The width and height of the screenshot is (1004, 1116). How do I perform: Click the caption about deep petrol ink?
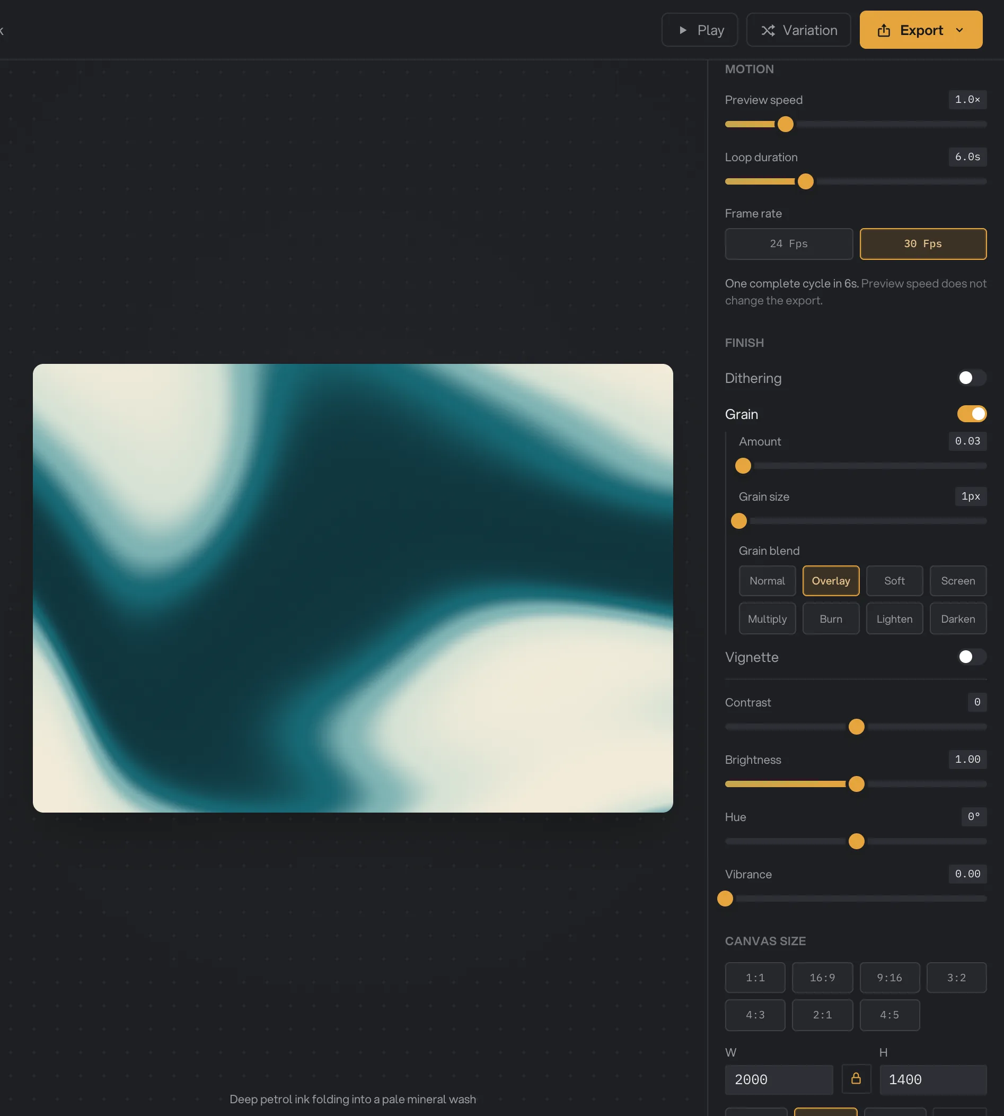pos(353,1100)
